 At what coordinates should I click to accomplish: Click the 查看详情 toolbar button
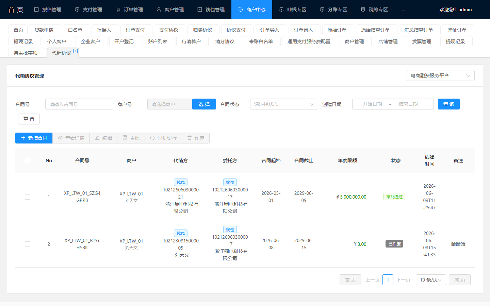click(x=71, y=138)
